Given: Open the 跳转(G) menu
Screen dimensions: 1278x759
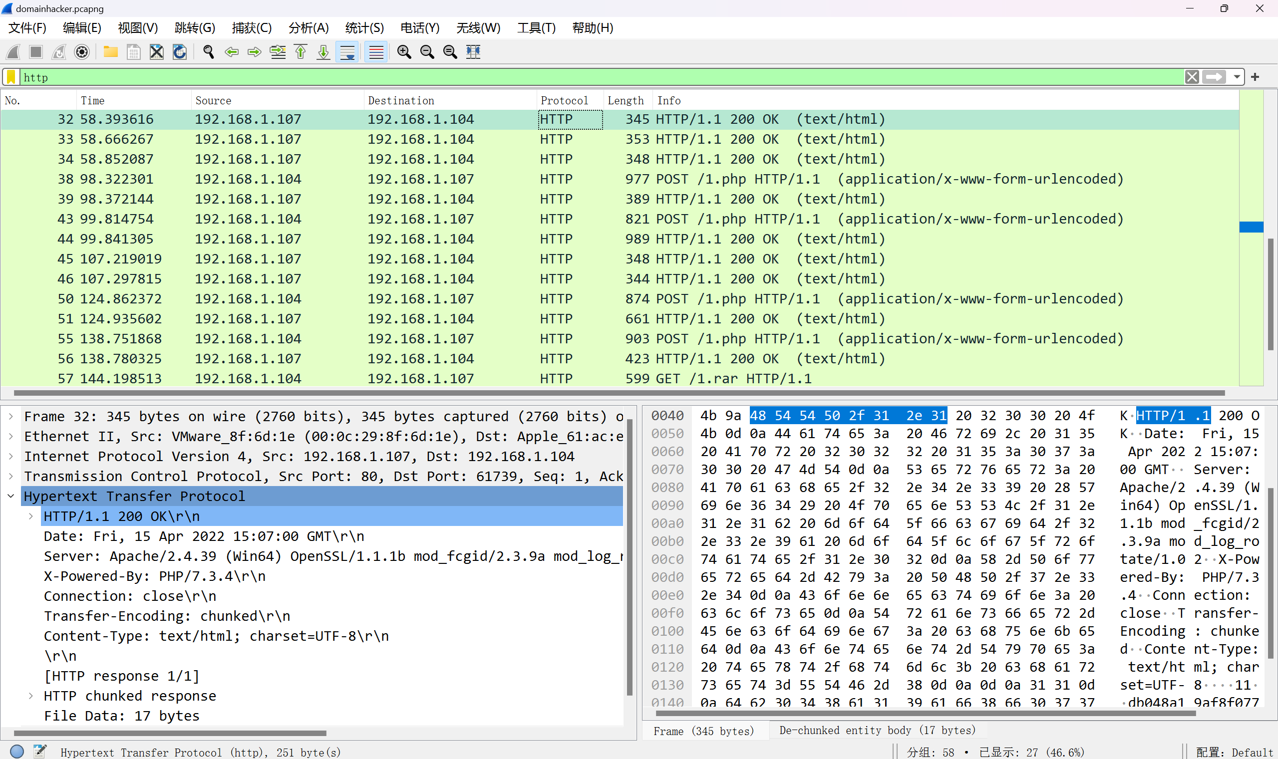Looking at the screenshot, I should 195,27.
